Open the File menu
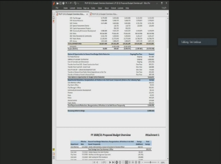The width and height of the screenshot is (221, 164). tap(57, 8)
